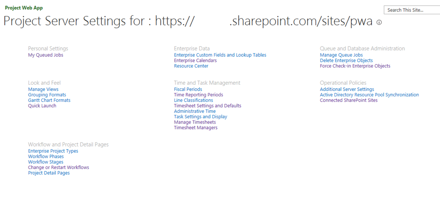Open Additional Server Settings
The image size is (440, 219).
point(347,89)
